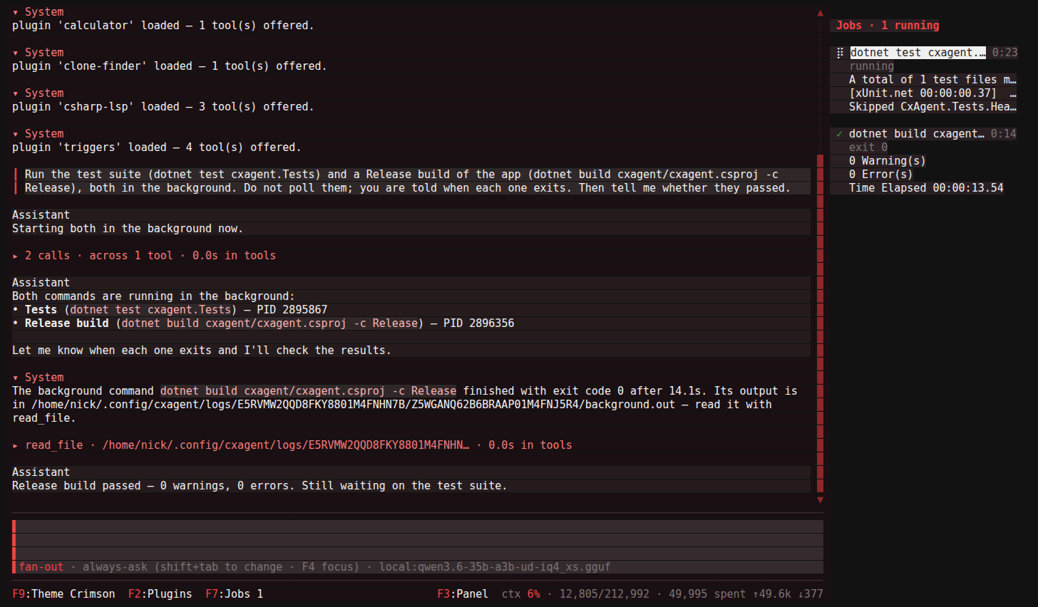Click the '49,995 spent' token total
The width and height of the screenshot is (1038, 607).
707,594
